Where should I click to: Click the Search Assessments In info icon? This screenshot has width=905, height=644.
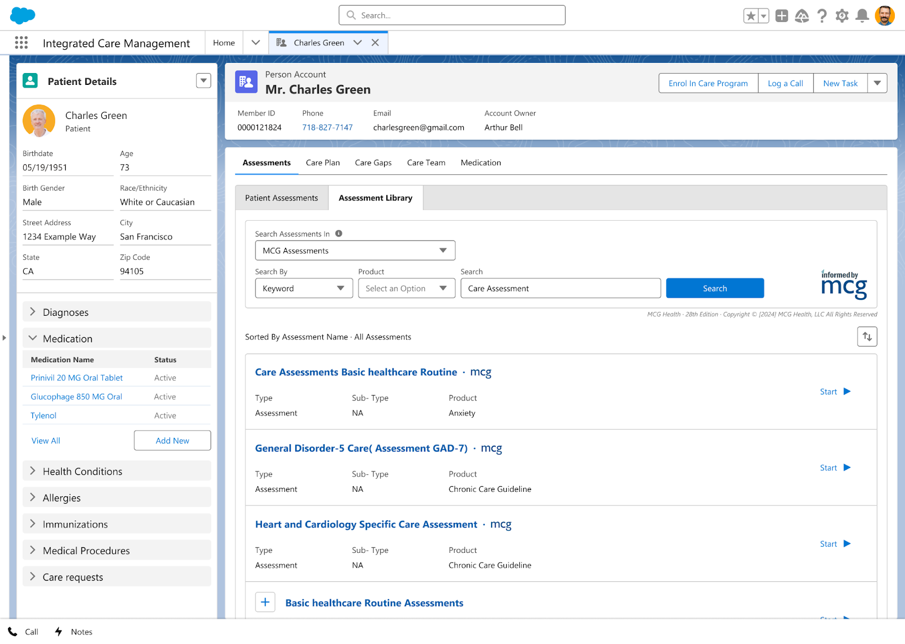click(339, 233)
